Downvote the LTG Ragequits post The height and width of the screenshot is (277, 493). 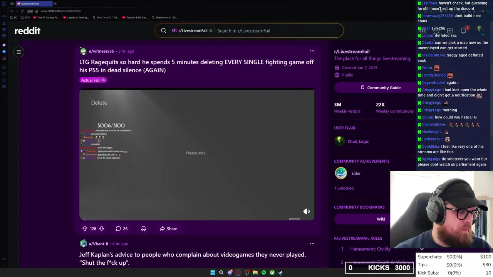coord(102,229)
